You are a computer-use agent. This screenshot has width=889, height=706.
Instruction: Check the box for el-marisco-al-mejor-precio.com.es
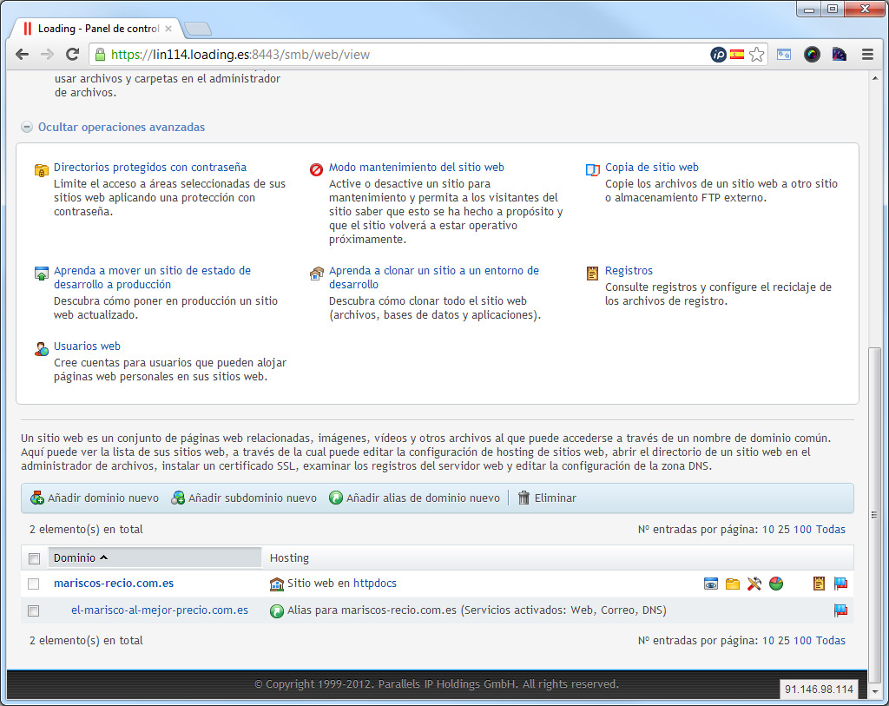coord(34,610)
